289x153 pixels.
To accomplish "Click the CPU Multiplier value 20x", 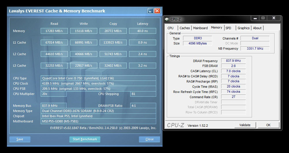I will 54,94.
